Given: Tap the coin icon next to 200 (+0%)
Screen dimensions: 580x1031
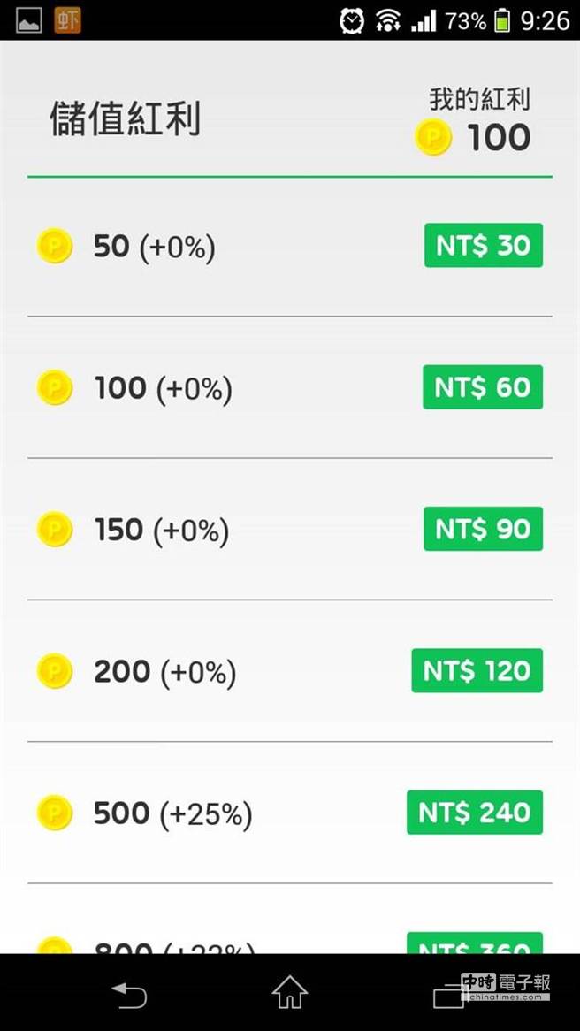Looking at the screenshot, I should (55, 671).
